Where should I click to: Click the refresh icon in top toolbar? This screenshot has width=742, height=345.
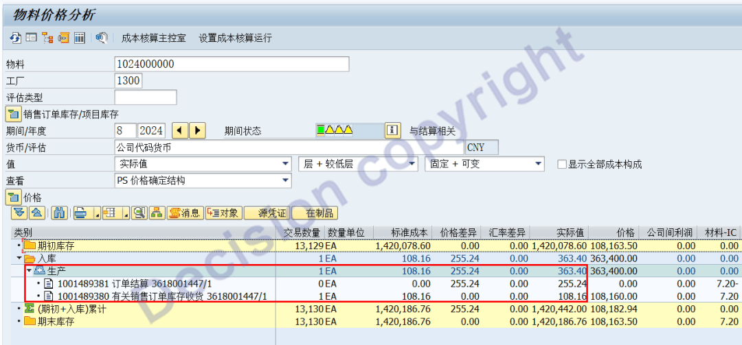pos(16,38)
